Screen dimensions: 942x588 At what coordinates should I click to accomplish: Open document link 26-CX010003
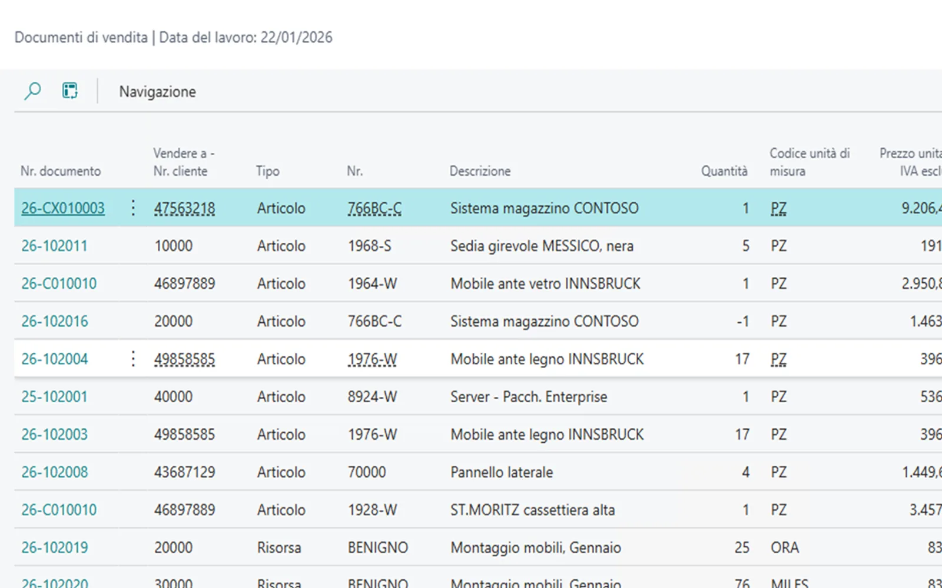(x=63, y=208)
